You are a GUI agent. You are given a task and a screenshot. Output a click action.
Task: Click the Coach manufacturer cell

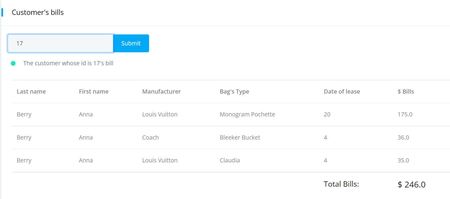pyautogui.click(x=150, y=138)
